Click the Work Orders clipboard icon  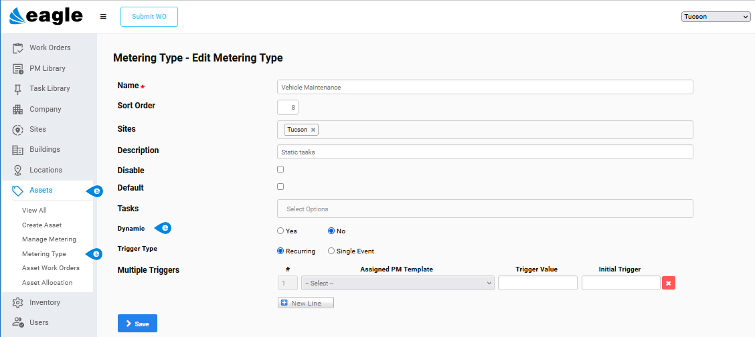[18, 47]
